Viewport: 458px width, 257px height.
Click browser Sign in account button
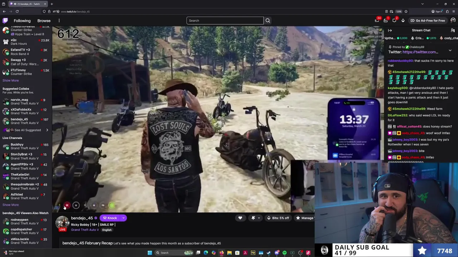(x=437, y=11)
